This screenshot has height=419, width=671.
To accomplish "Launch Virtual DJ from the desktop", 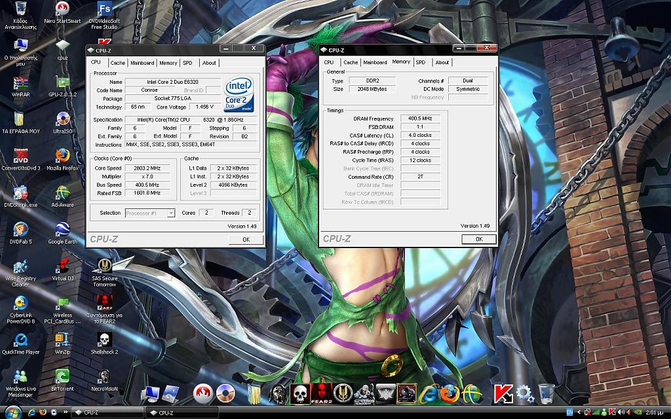I will pos(62,270).
